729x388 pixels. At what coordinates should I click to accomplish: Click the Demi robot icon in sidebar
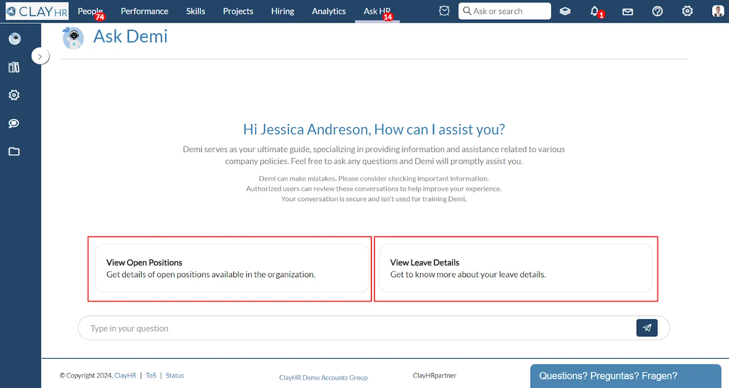point(15,39)
